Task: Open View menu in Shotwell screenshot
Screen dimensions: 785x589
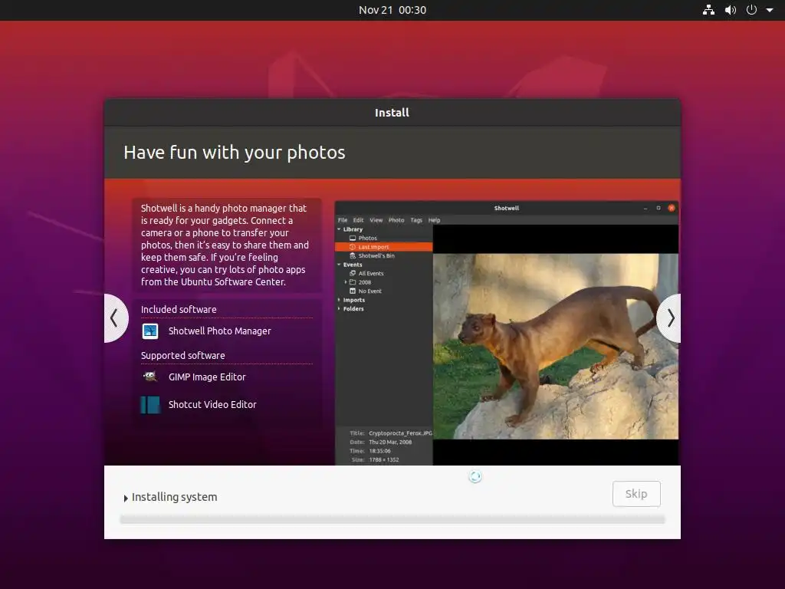Action: (376, 220)
